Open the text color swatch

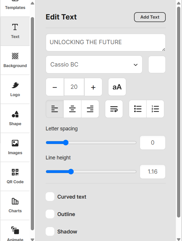pyautogui.click(x=157, y=64)
